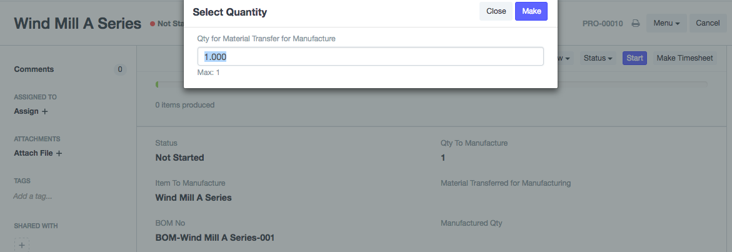Image resolution: width=732 pixels, height=252 pixels.
Task: Click the plus box under Shared With
Action: pos(22,245)
